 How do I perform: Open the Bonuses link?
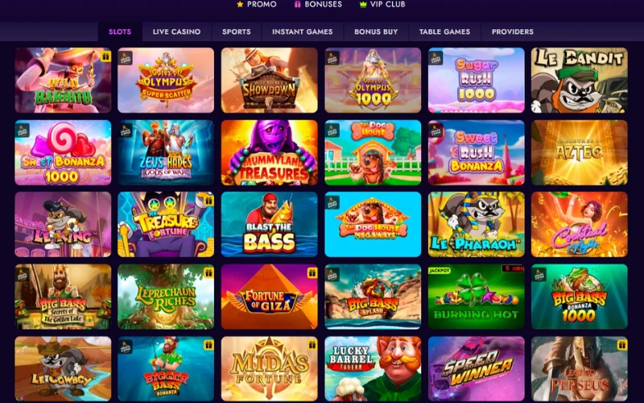(318, 4)
